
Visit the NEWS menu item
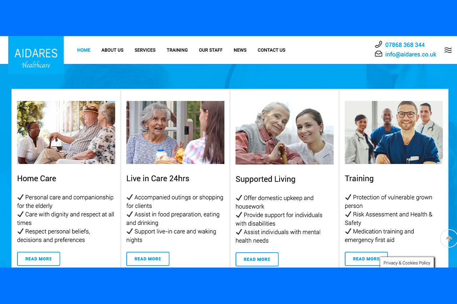pyautogui.click(x=240, y=50)
